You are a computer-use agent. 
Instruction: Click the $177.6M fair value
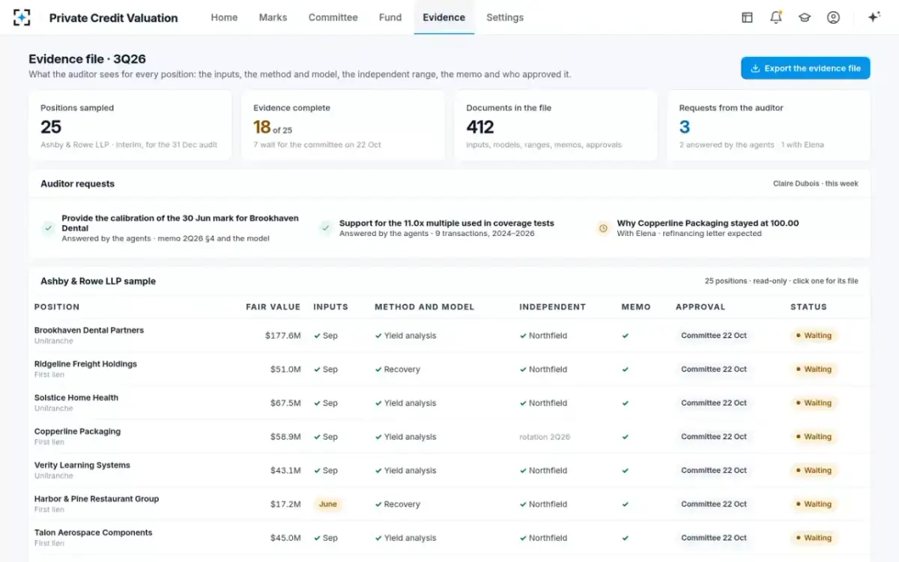(x=283, y=336)
